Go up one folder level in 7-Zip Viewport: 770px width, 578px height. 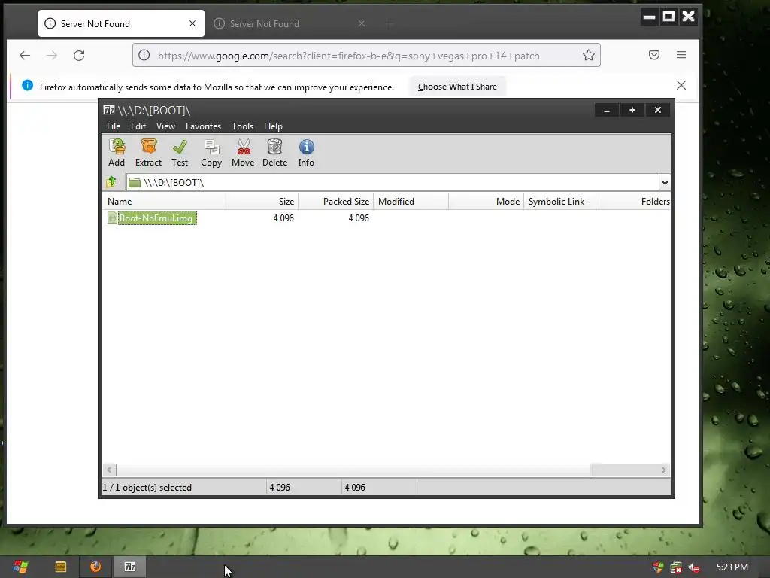pyautogui.click(x=111, y=182)
